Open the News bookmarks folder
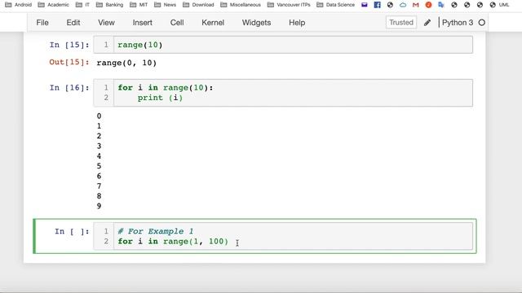Viewport: 522px width, 293px height. pos(165,5)
